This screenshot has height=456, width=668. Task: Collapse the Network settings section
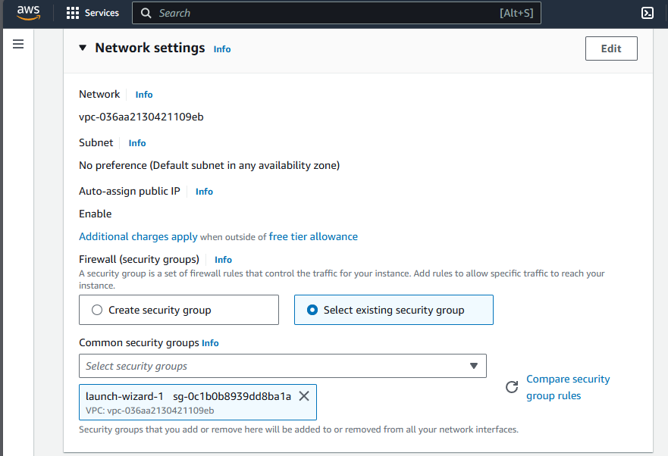coord(83,48)
